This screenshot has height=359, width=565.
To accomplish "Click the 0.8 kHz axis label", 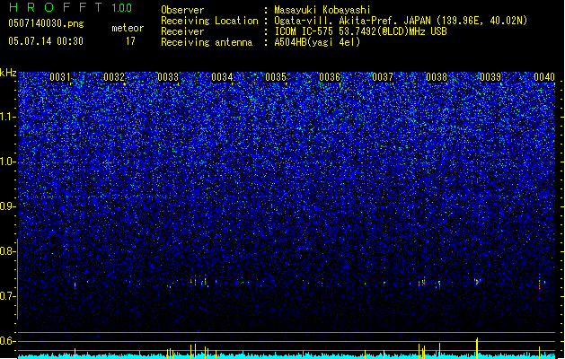I will pyautogui.click(x=8, y=251).
